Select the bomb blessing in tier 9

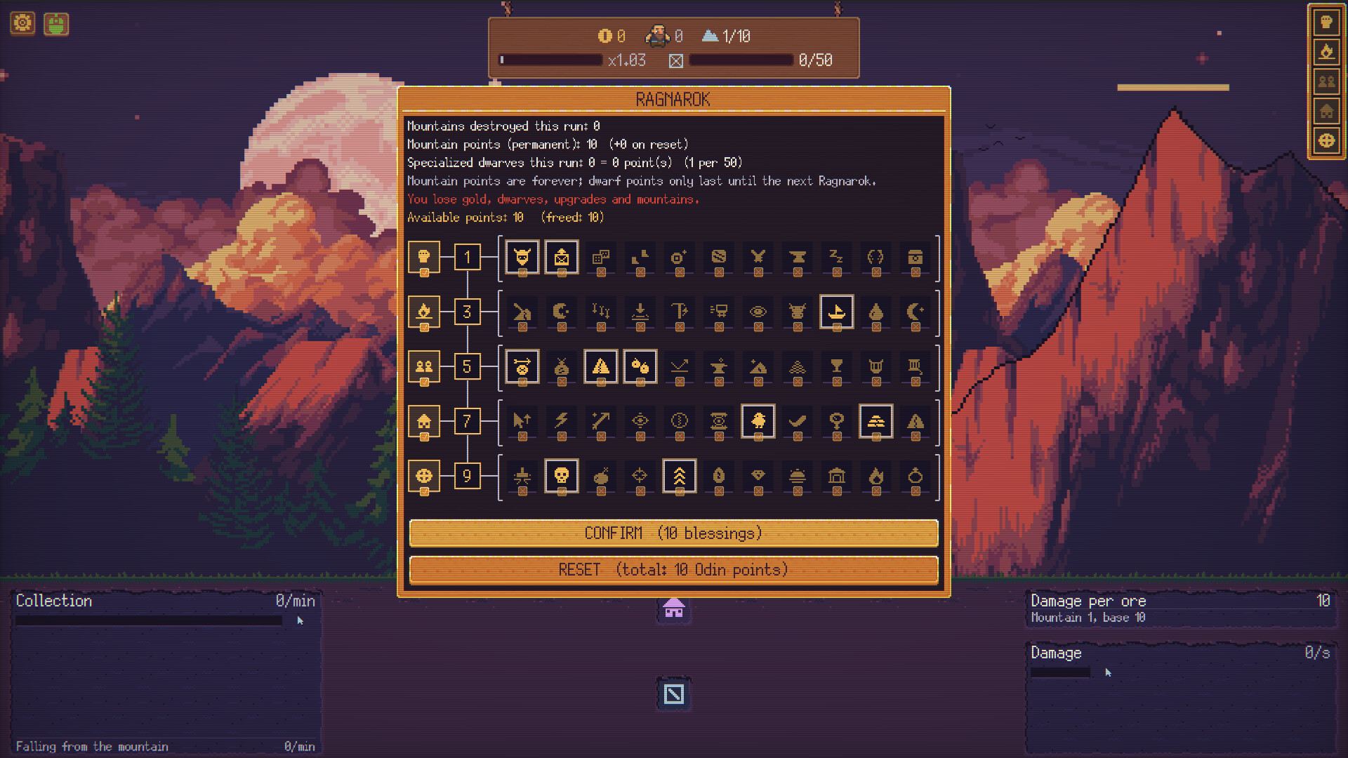click(601, 476)
